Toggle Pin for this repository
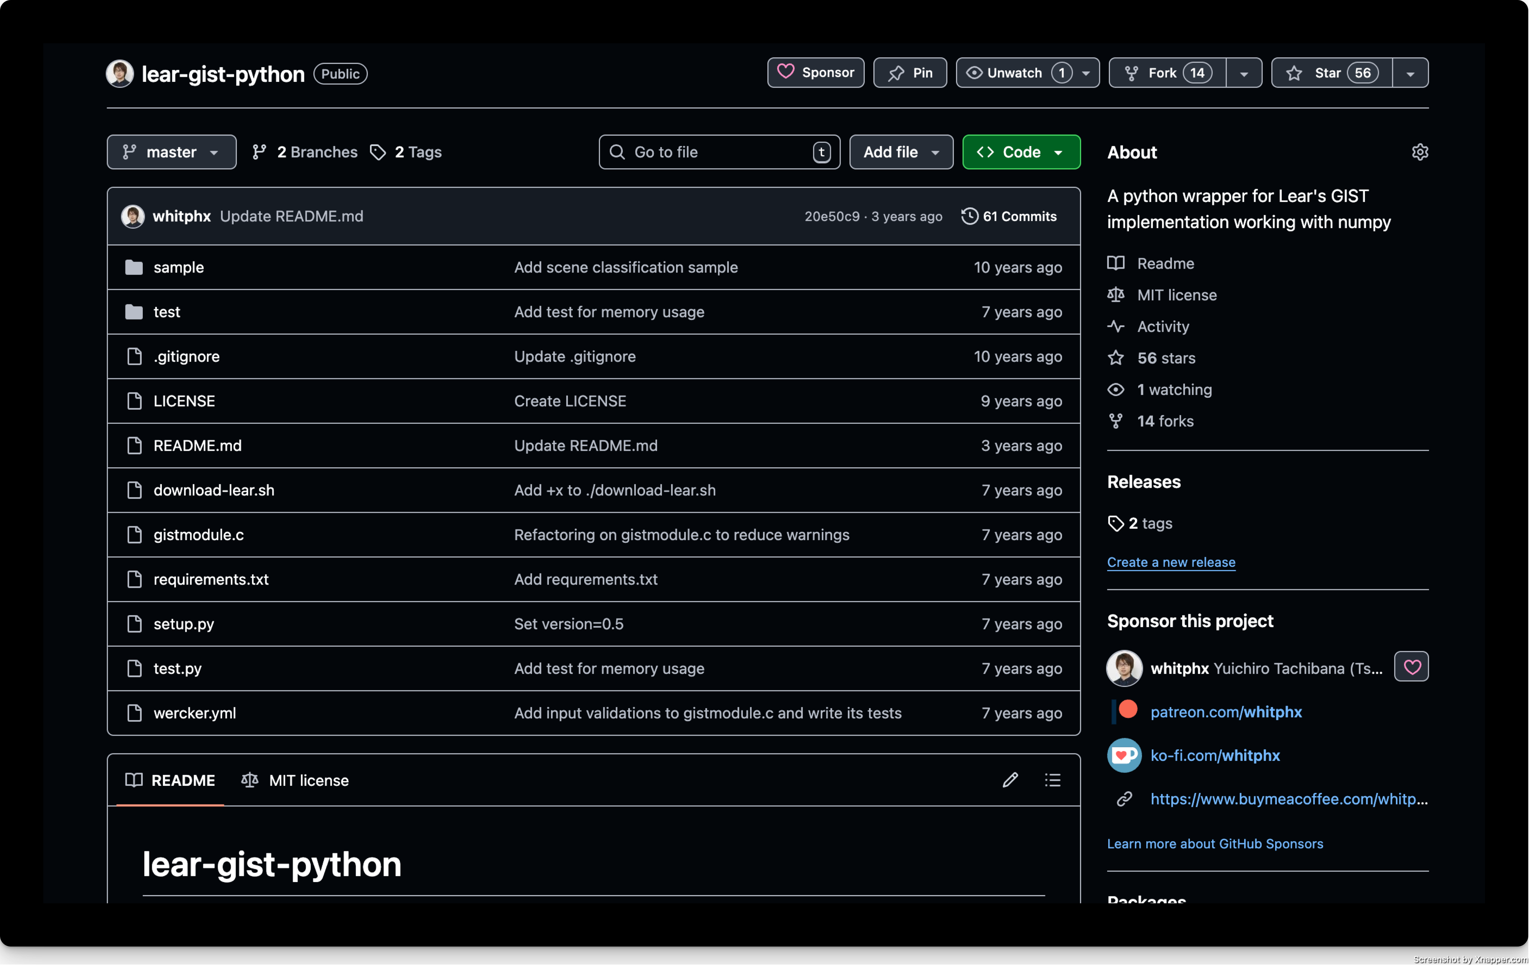Image resolution: width=1529 pixels, height=965 pixels. point(910,73)
